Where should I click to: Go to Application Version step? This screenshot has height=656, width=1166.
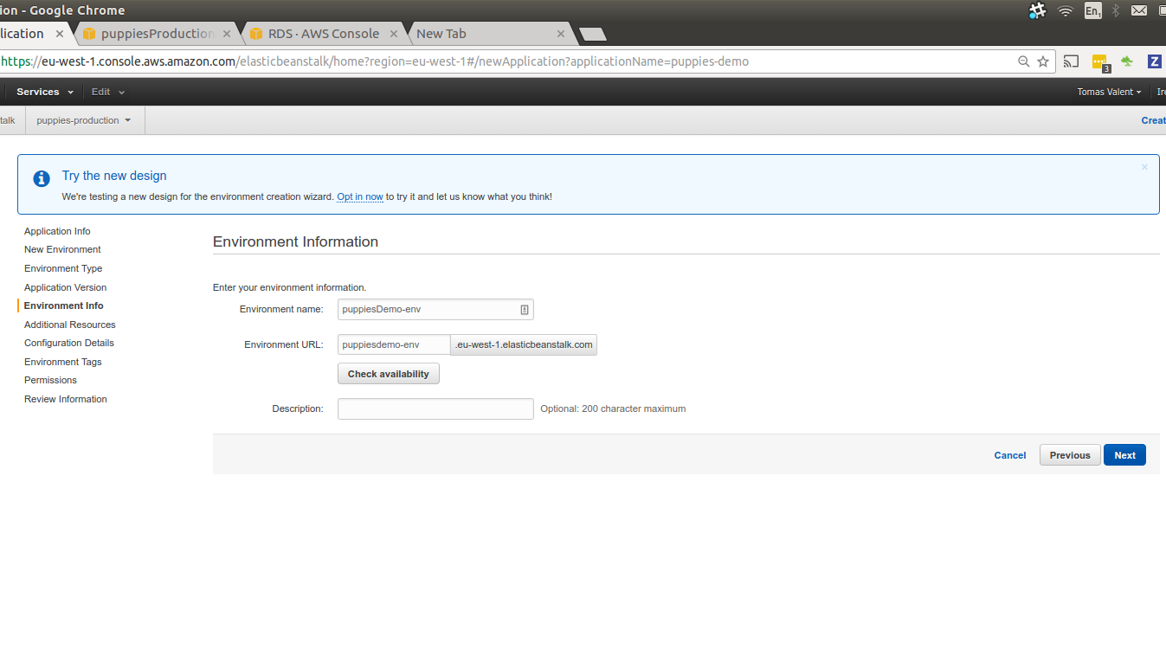point(66,287)
